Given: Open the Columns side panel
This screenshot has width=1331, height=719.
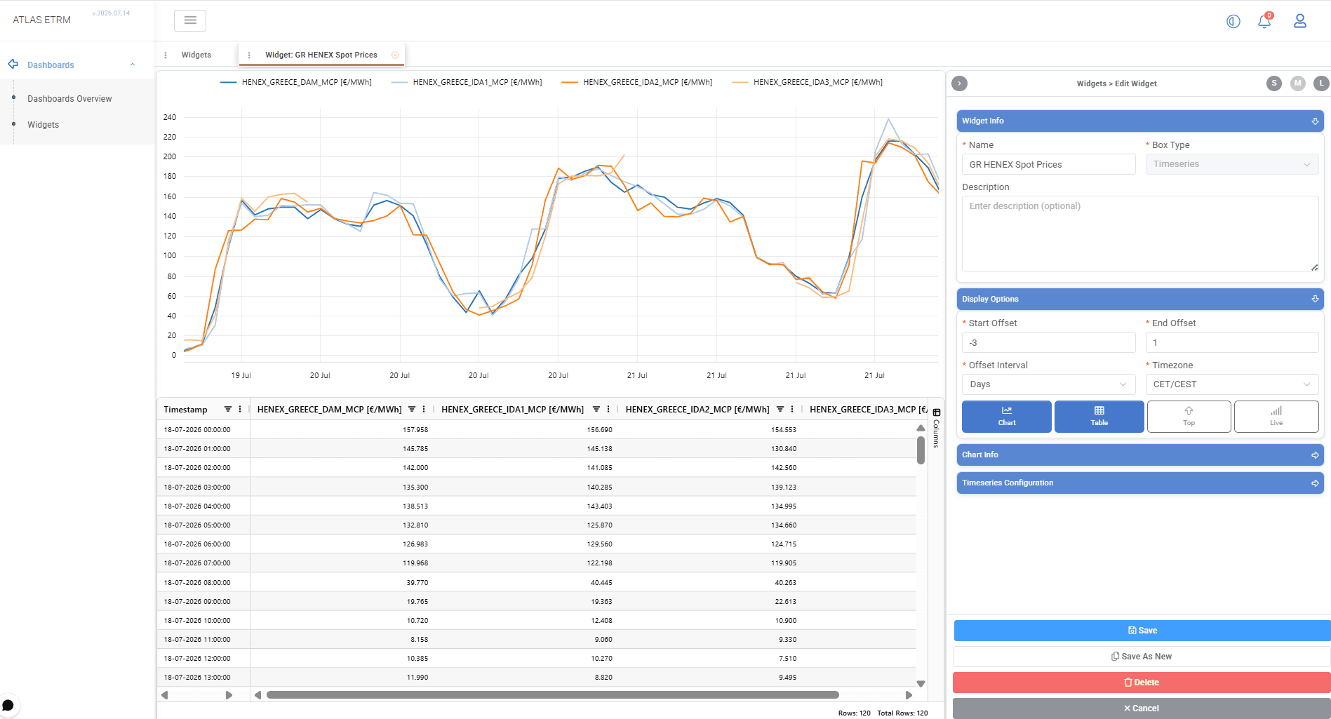Looking at the screenshot, I should click(936, 428).
